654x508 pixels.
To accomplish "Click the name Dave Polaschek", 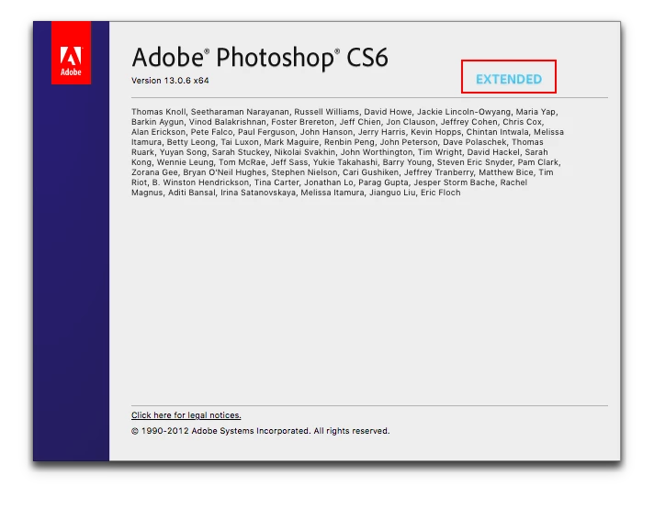I will click(475, 142).
